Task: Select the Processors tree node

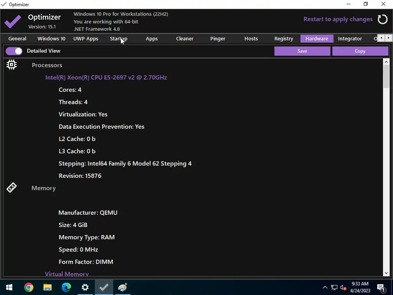Action: pos(47,65)
